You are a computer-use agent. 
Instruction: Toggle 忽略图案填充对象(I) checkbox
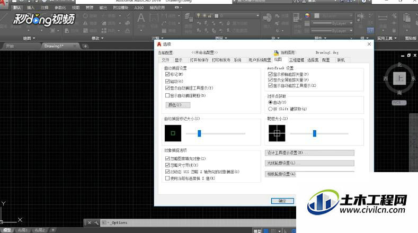tap(167, 158)
